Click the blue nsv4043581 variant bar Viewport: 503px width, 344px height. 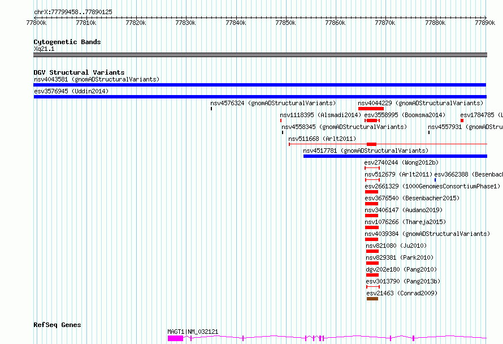pyautogui.click(x=259, y=85)
